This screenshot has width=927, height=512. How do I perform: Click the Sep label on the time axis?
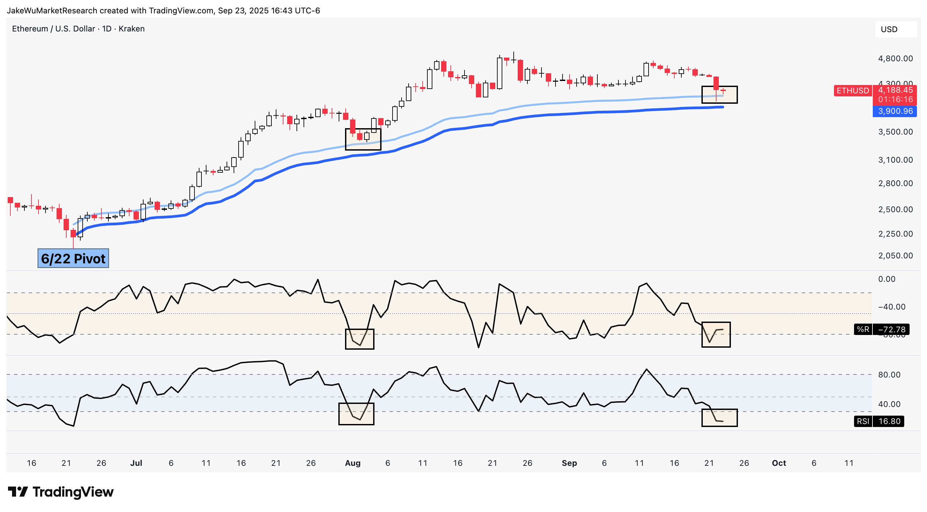(569, 463)
